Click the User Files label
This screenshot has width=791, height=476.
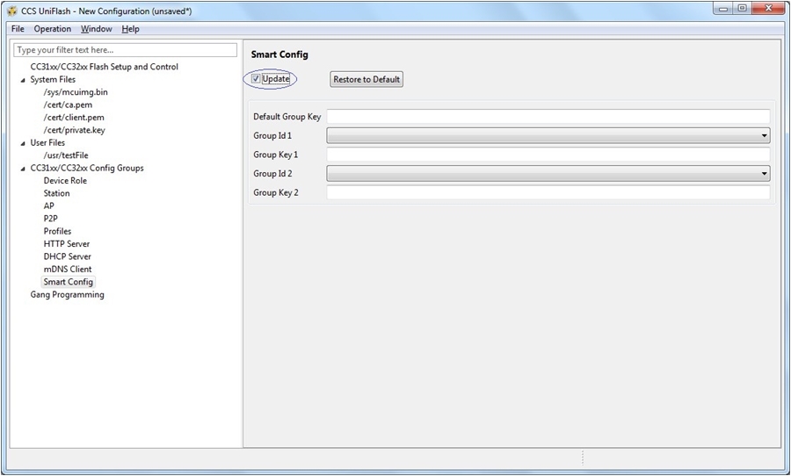(x=47, y=142)
